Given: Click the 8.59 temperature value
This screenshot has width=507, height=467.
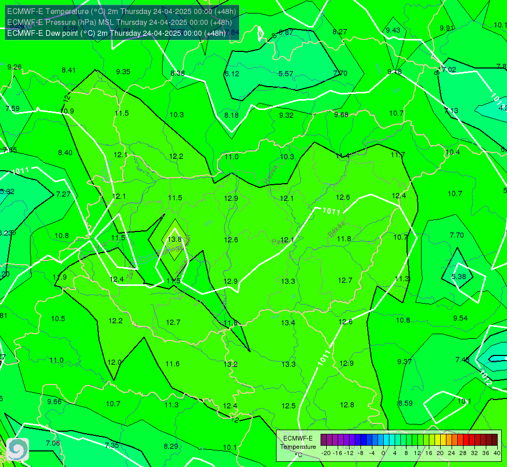Looking at the screenshot, I should (x=405, y=403).
